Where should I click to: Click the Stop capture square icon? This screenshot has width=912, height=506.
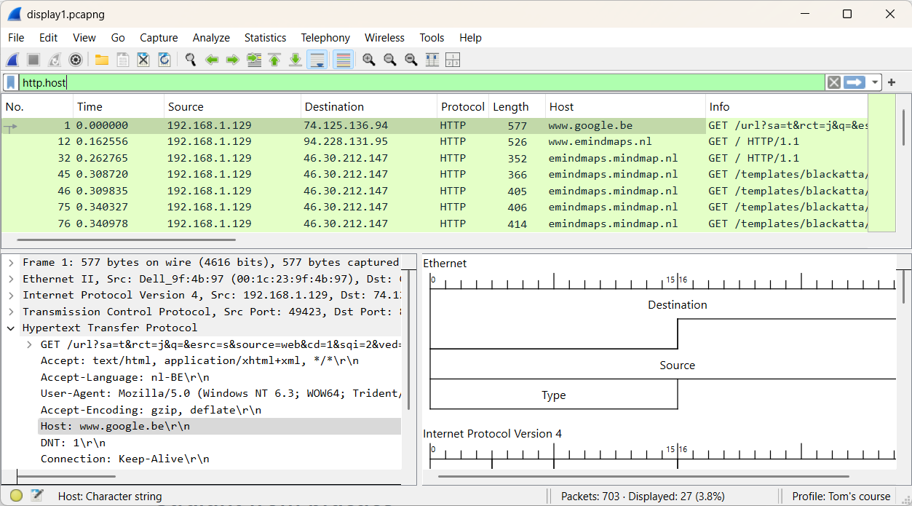[x=33, y=60]
